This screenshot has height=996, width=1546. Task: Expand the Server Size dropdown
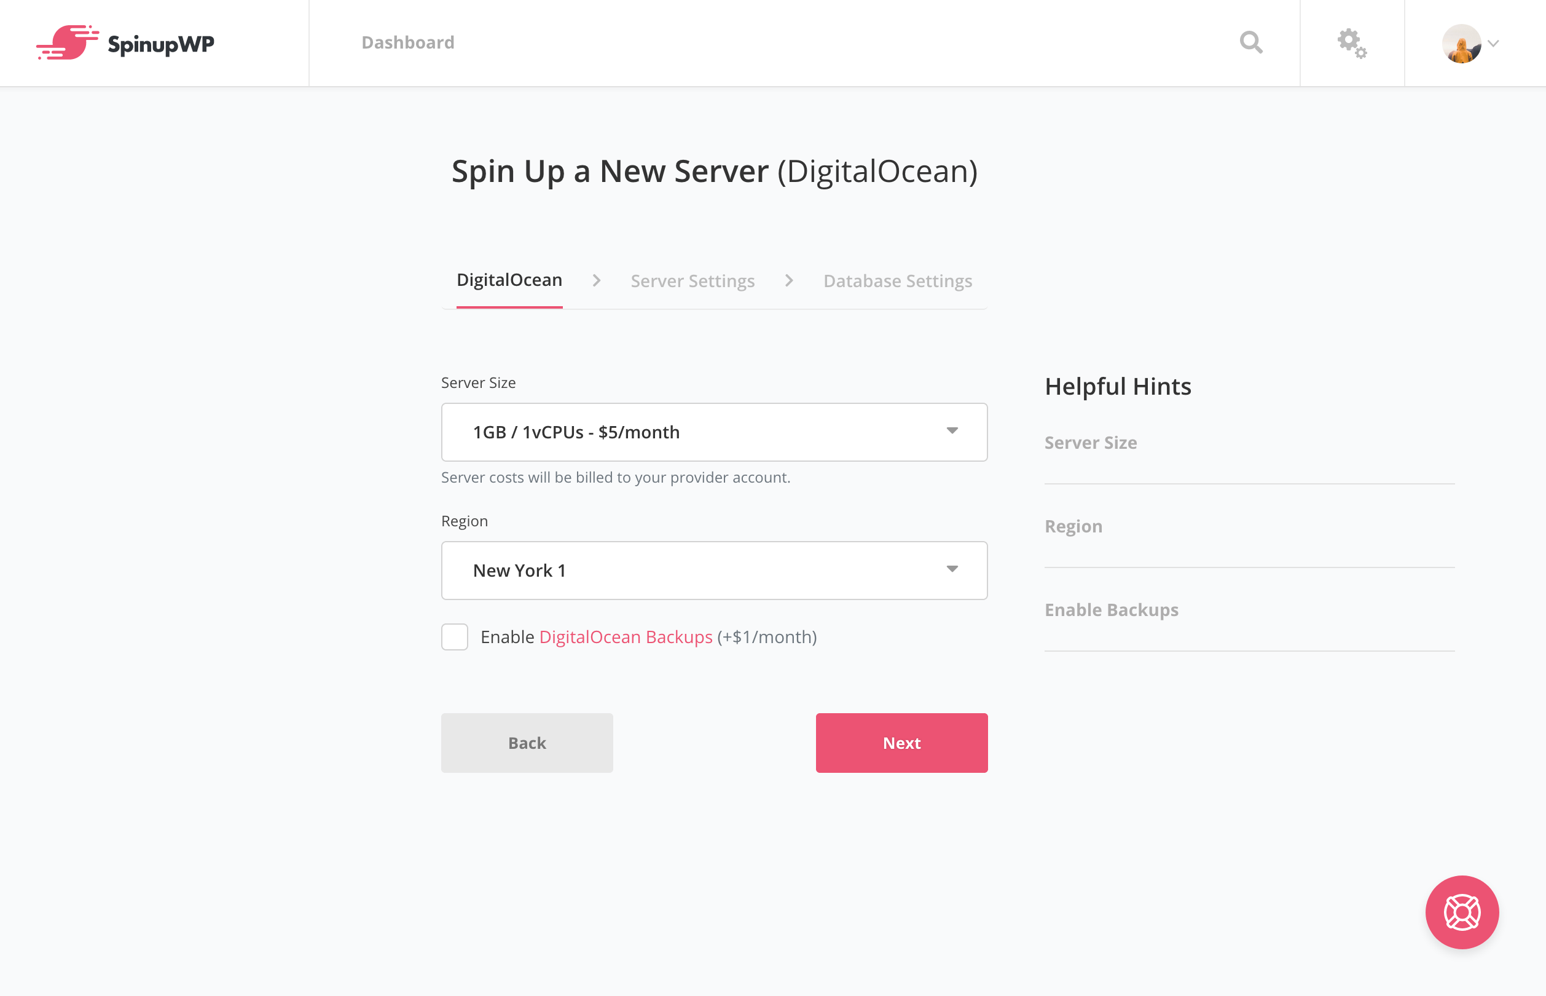713,431
